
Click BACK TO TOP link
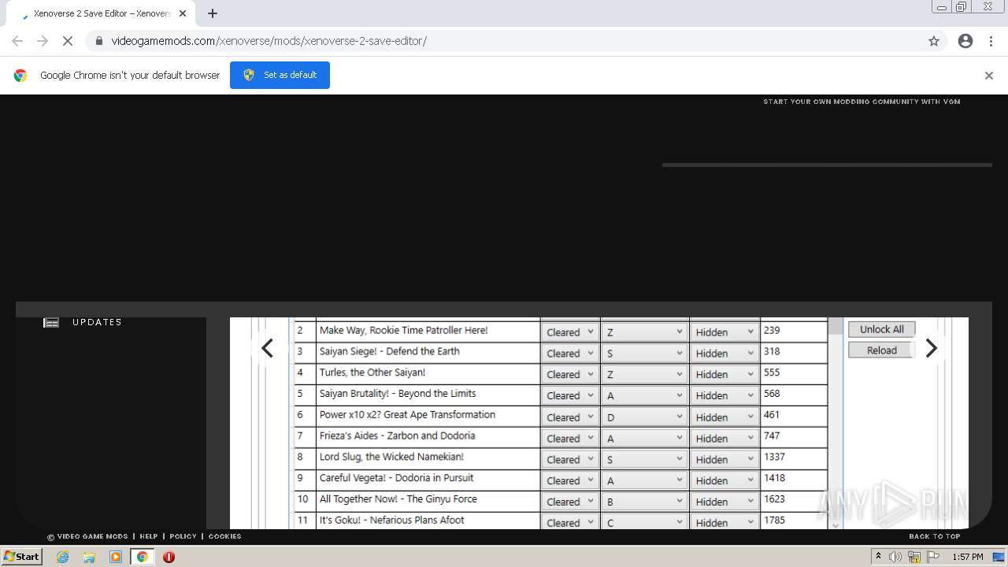(x=935, y=536)
